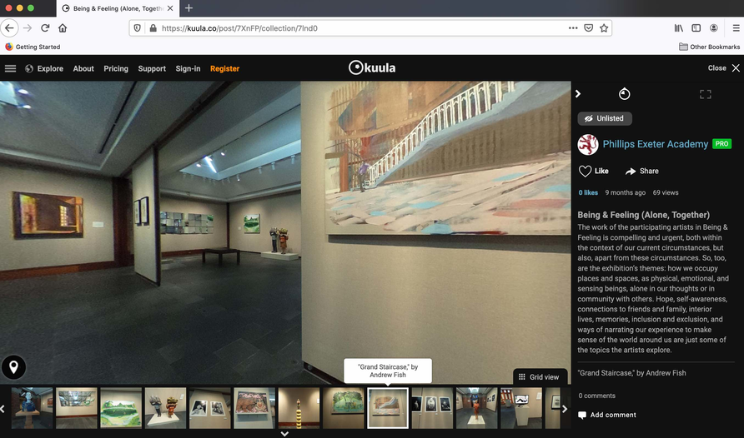Screen dimensions: 744x438
Task: Click the Kuula logo in header
Action: [x=372, y=68]
